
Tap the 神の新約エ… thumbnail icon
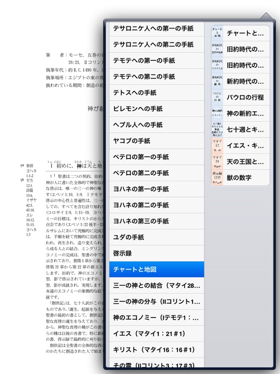[217, 113]
